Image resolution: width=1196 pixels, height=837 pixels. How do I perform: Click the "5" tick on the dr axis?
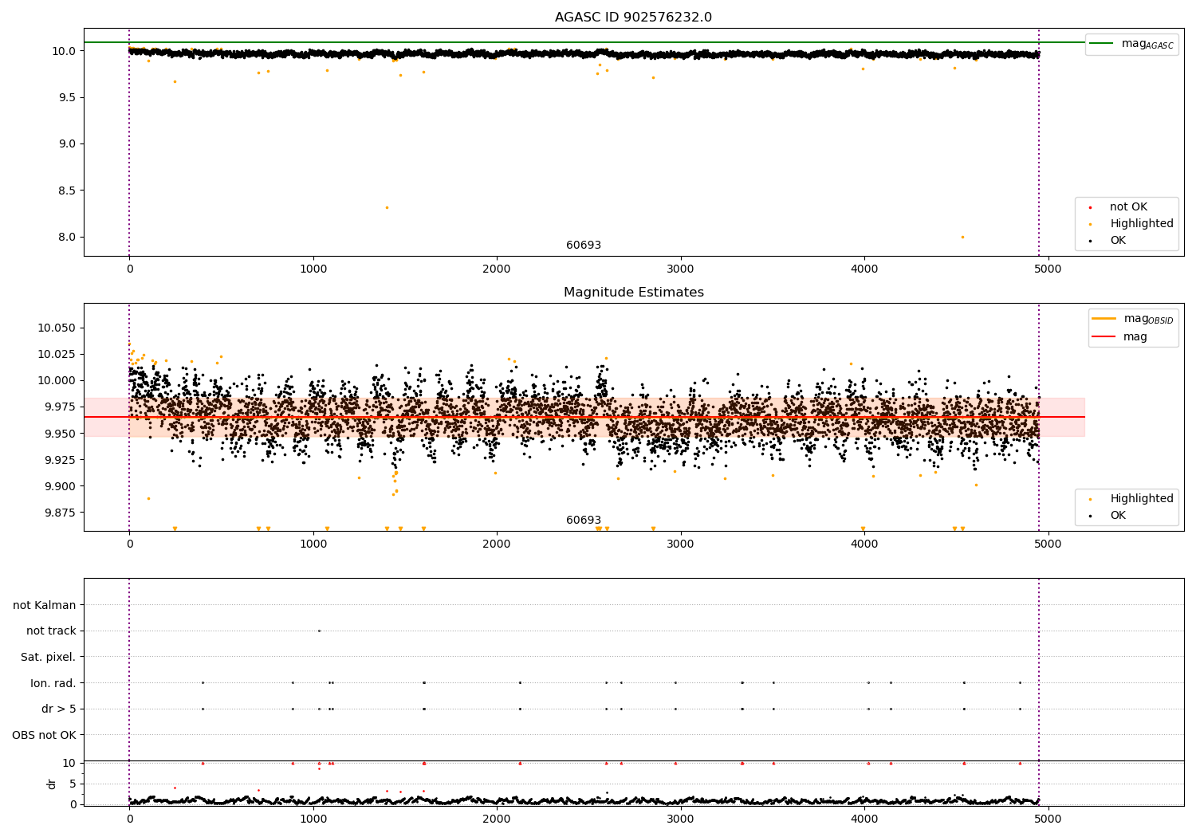pyautogui.click(x=73, y=784)
